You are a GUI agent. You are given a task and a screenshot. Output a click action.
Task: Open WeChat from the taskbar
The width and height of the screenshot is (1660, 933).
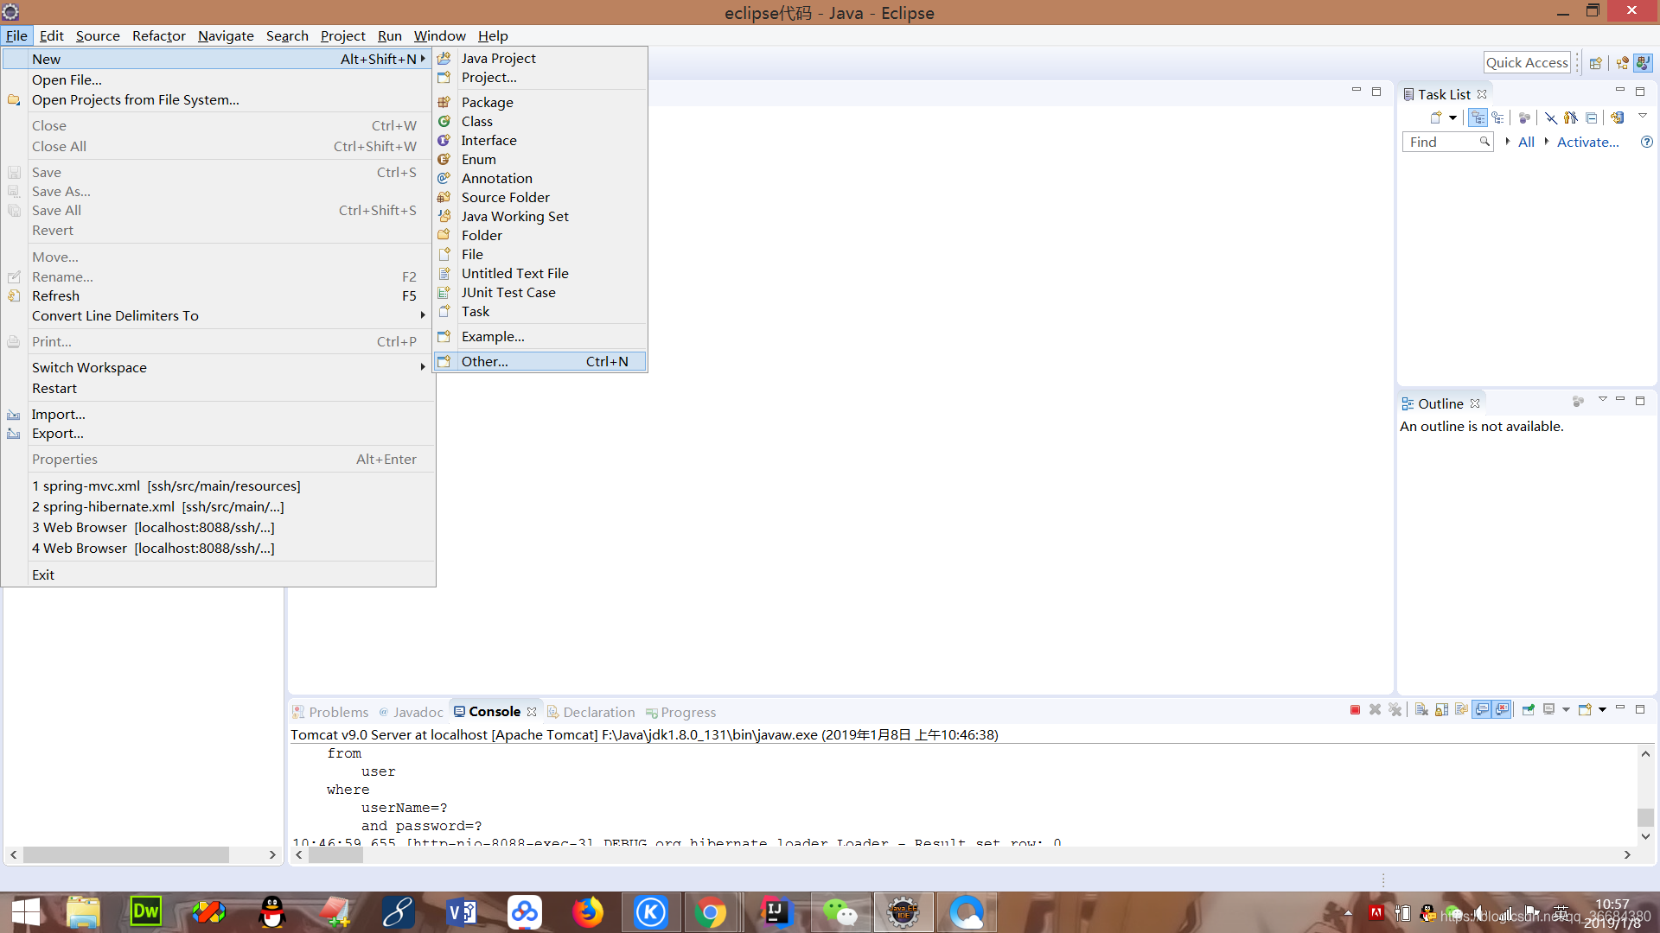tap(840, 912)
